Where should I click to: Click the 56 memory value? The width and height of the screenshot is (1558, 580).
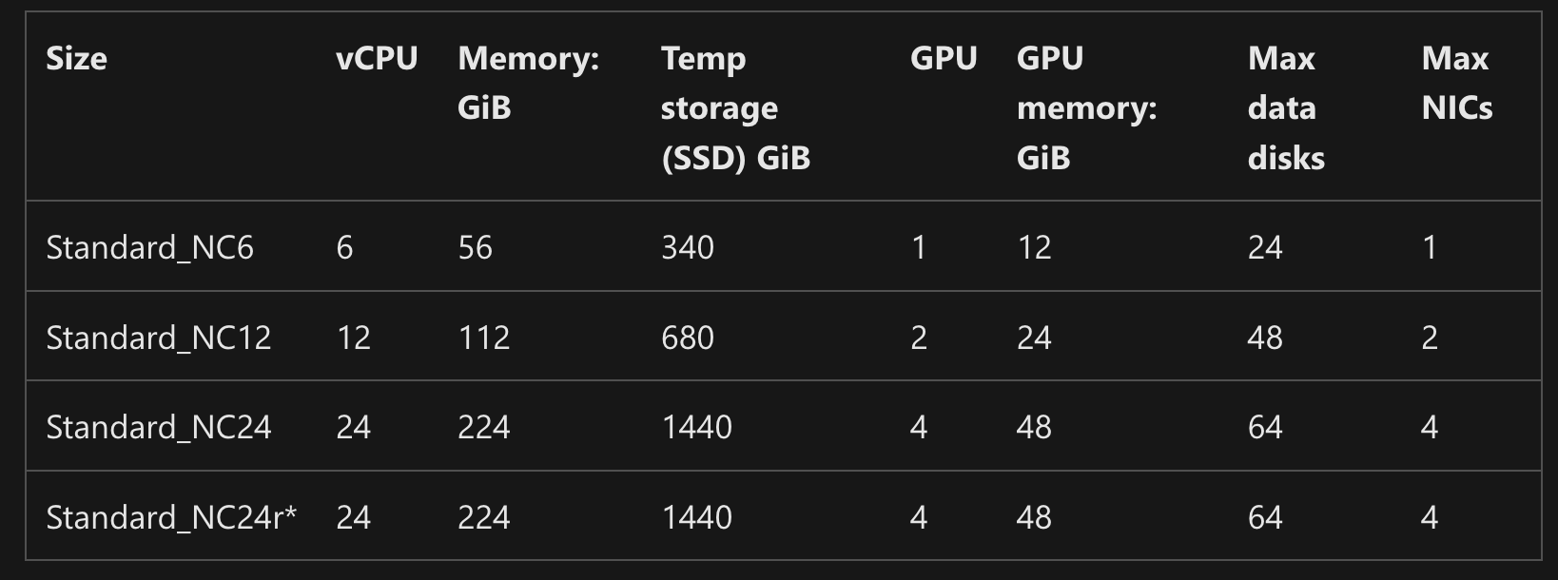pyautogui.click(x=476, y=247)
